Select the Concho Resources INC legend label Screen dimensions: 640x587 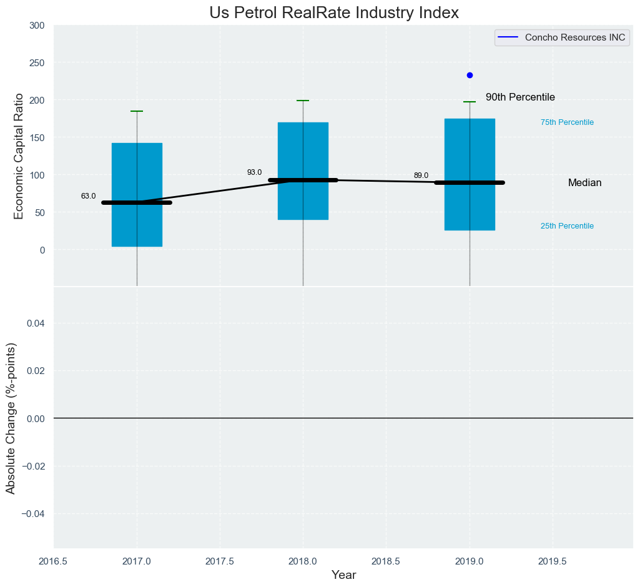pyautogui.click(x=575, y=37)
